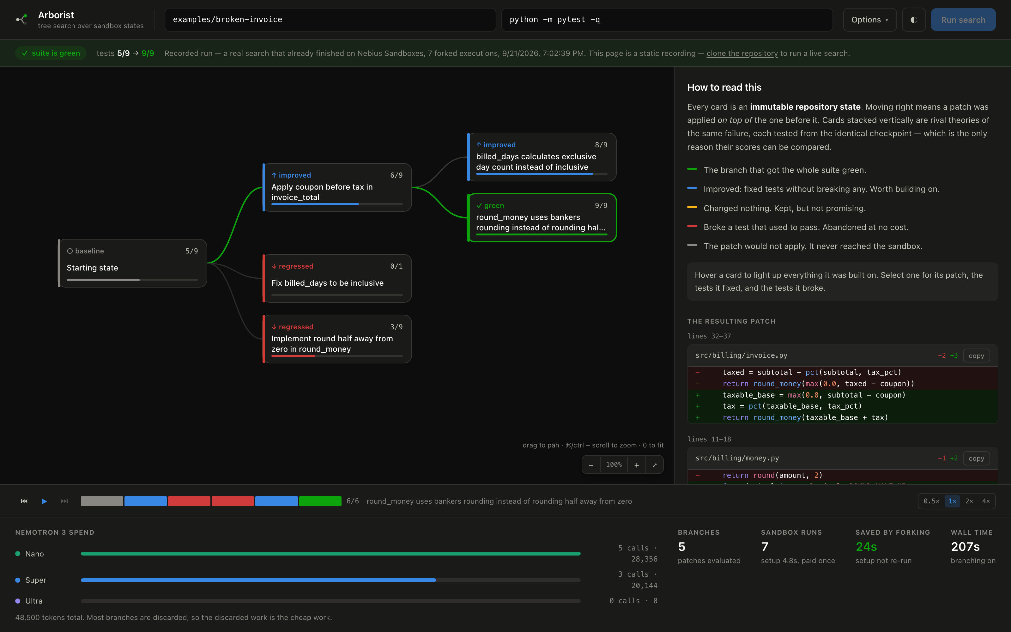1011x632 pixels.
Task: Open the Options dropdown
Action: [x=870, y=20]
